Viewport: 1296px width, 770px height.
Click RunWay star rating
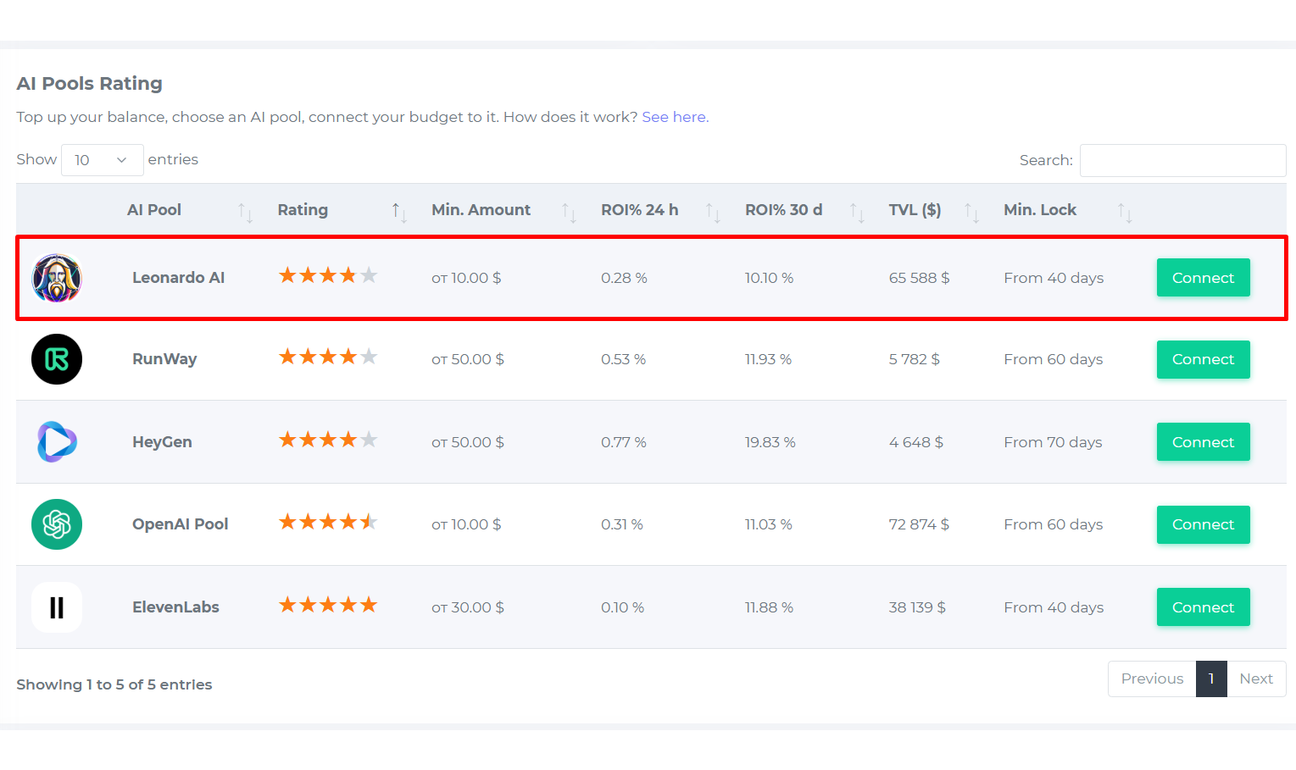point(328,357)
